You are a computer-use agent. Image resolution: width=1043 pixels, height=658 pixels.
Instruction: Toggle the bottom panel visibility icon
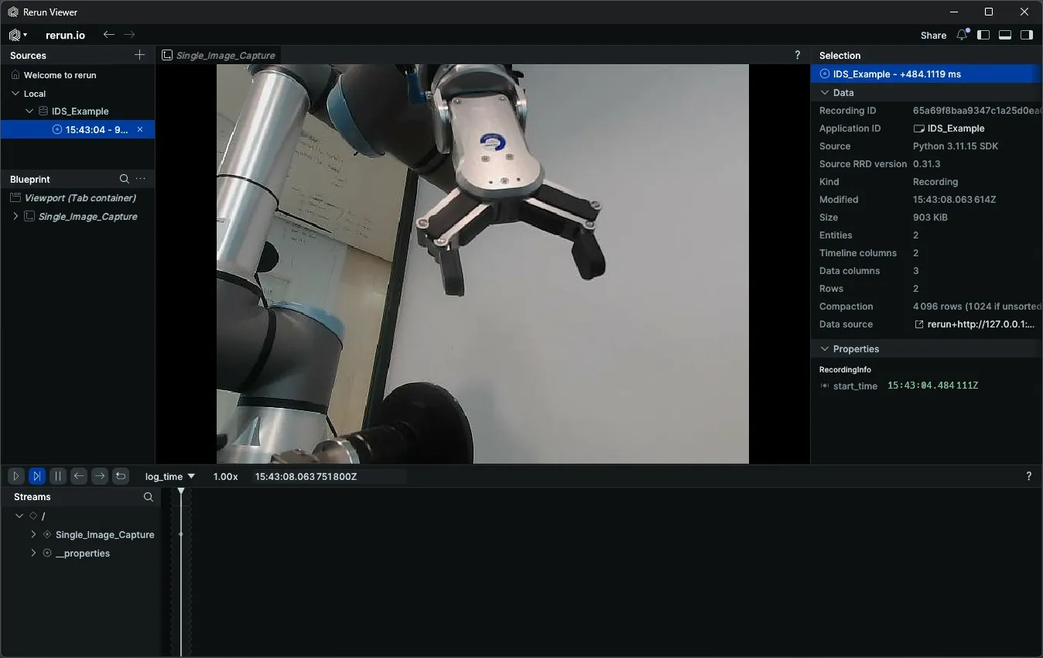(1005, 35)
